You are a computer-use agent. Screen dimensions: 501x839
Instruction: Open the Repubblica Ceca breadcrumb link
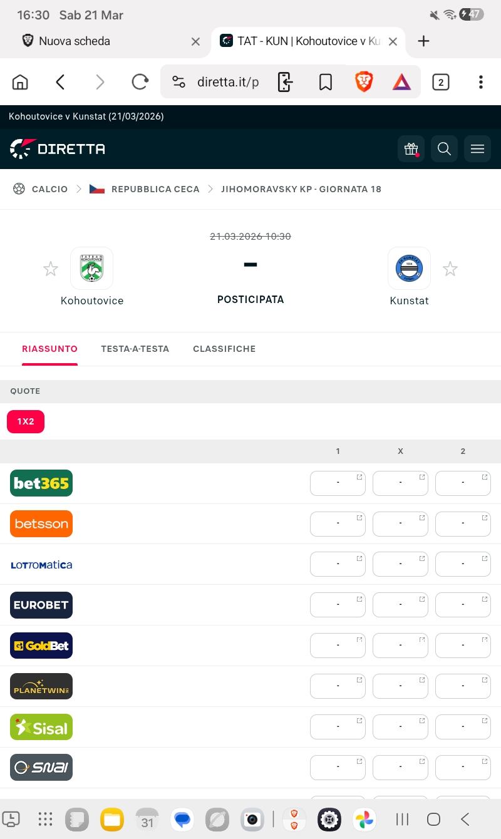click(x=155, y=189)
